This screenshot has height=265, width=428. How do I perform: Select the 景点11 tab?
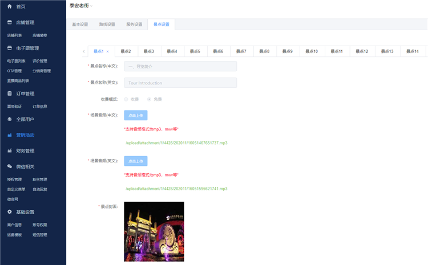coord(337,51)
